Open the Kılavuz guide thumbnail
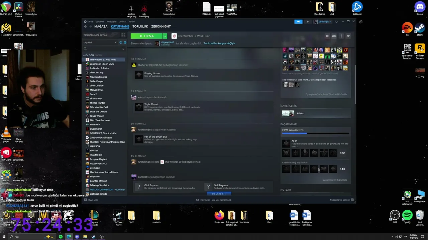The image size is (428, 240). (288, 113)
